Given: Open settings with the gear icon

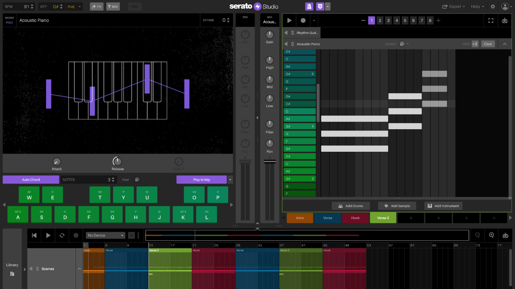Looking at the screenshot, I should click(x=493, y=6).
